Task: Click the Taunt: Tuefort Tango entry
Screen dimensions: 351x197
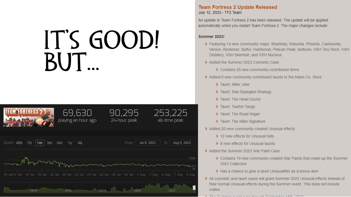Action: pyautogui.click(x=237, y=107)
